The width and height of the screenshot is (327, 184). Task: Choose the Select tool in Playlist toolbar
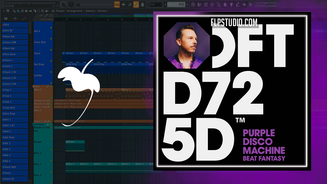pyautogui.click(x=39, y=11)
